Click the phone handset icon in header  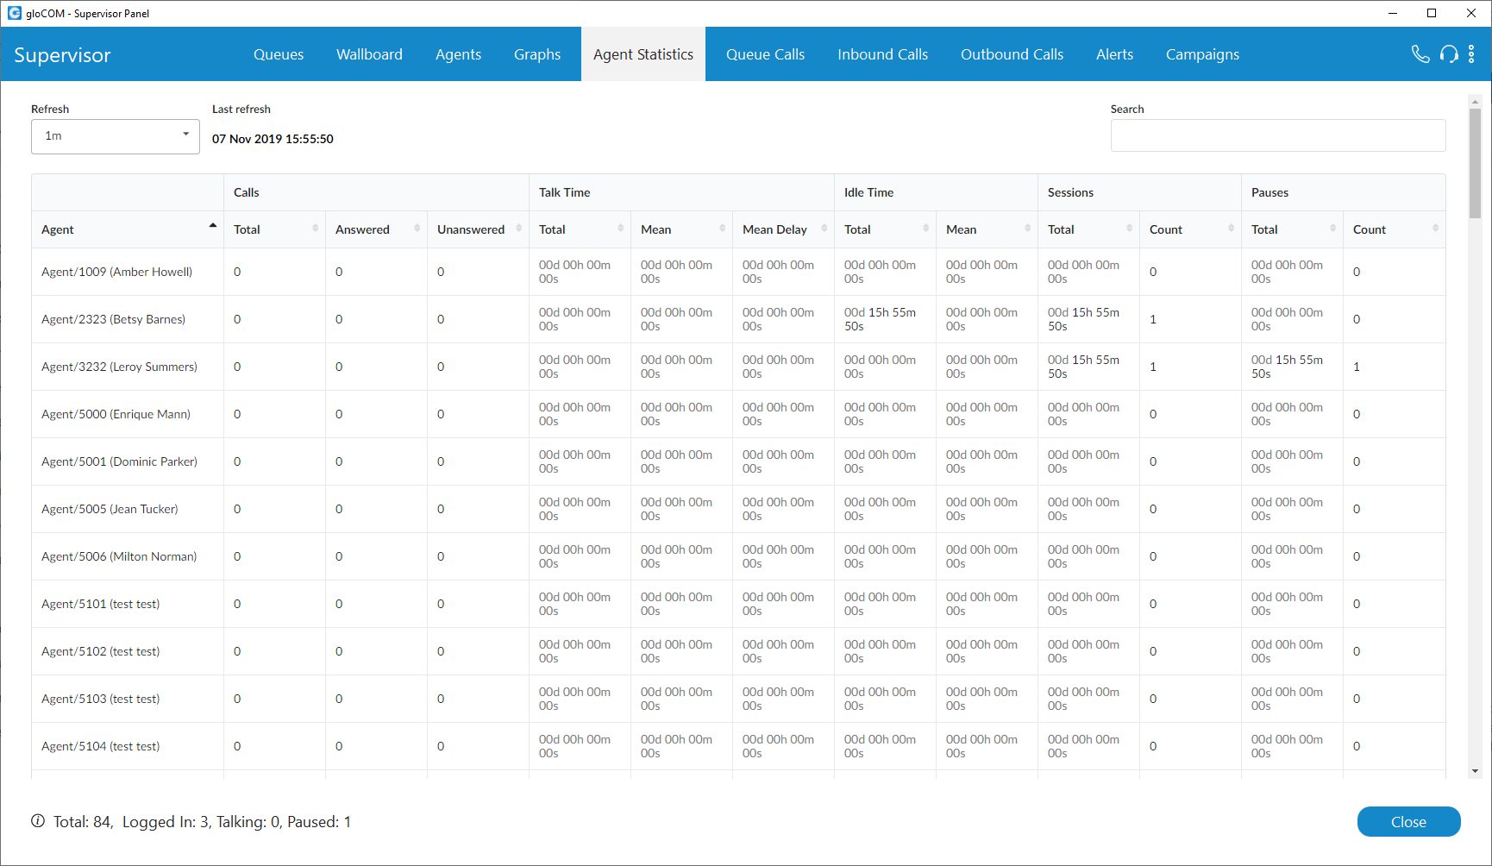click(1420, 54)
